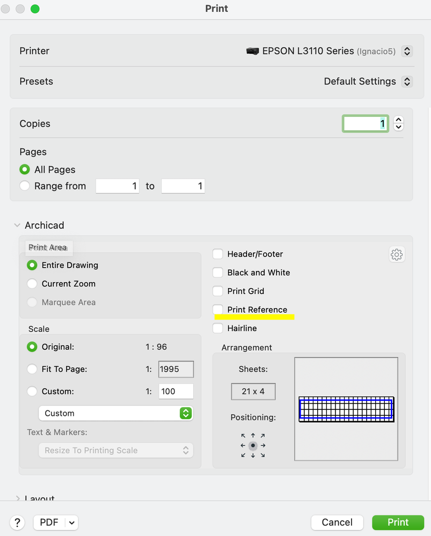
Task: Set positioning to top-left arrow
Action: click(x=243, y=436)
